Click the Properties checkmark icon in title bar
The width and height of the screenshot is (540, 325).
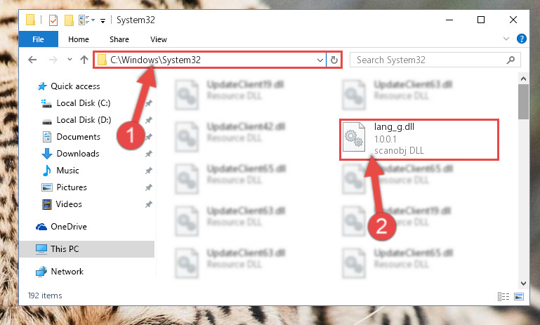[x=53, y=20]
